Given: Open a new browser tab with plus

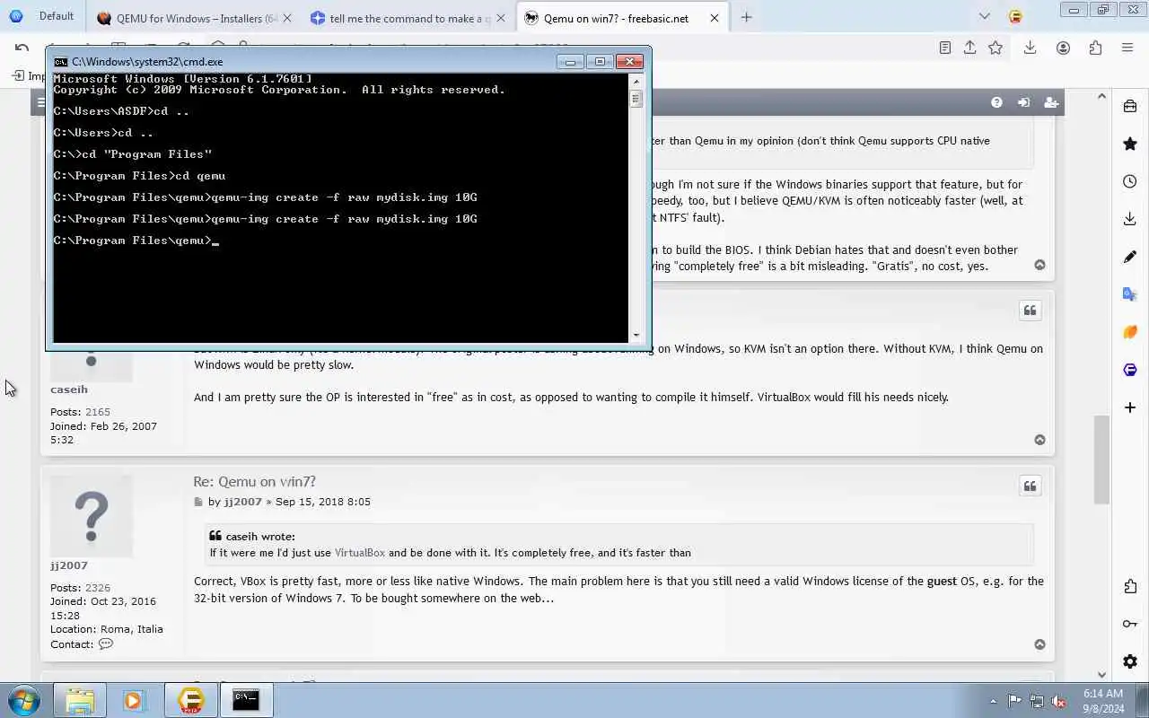Looking at the screenshot, I should click(746, 17).
